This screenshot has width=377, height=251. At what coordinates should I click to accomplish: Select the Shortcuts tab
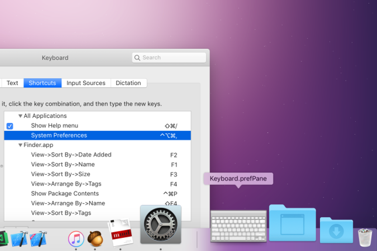coord(43,83)
